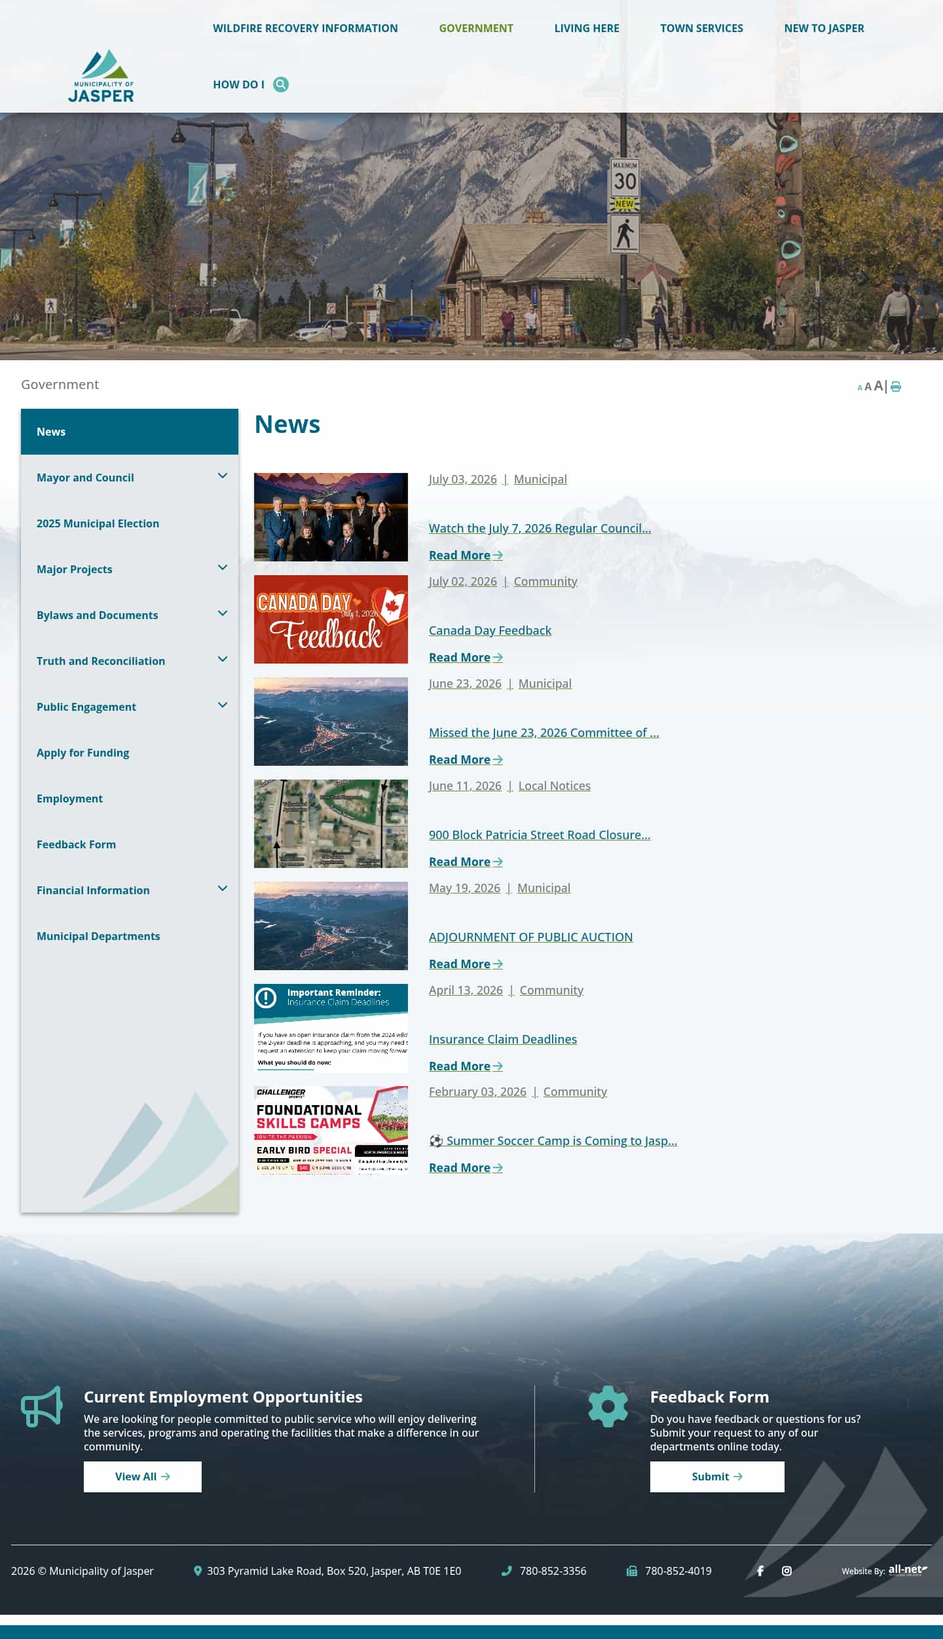Select the largest font size A
This screenshot has width=943, height=1639.
(x=878, y=386)
